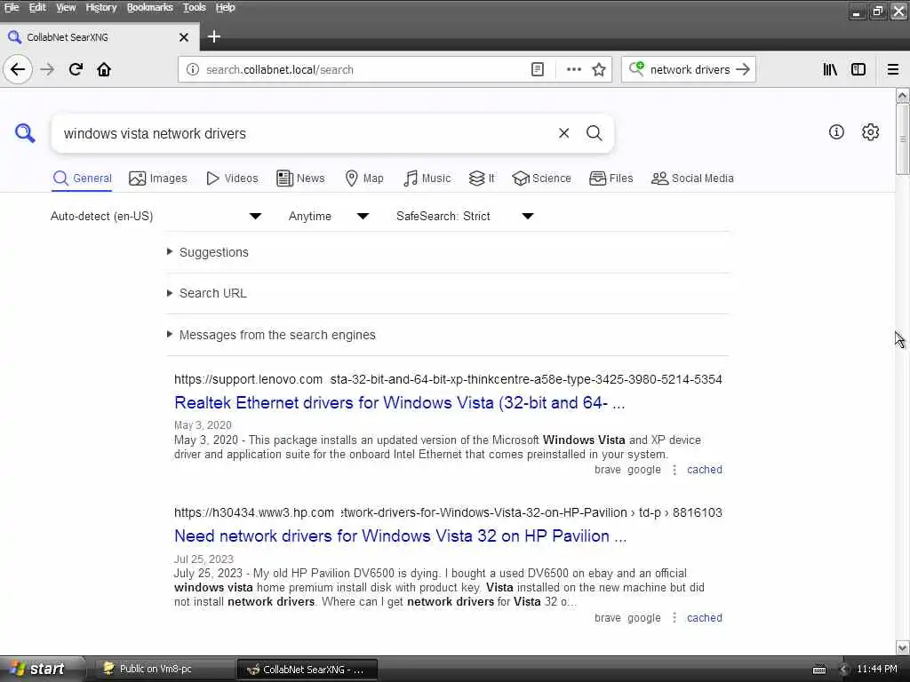Go to the browser Home page
Screen dimensions: 910x682
(x=104, y=69)
